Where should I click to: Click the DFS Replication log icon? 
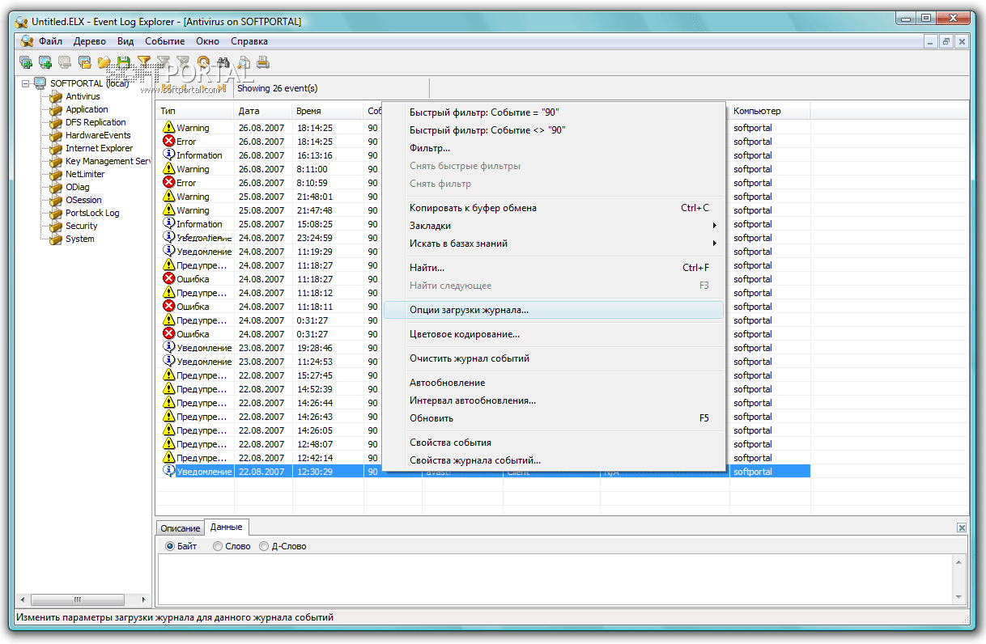[x=56, y=122]
